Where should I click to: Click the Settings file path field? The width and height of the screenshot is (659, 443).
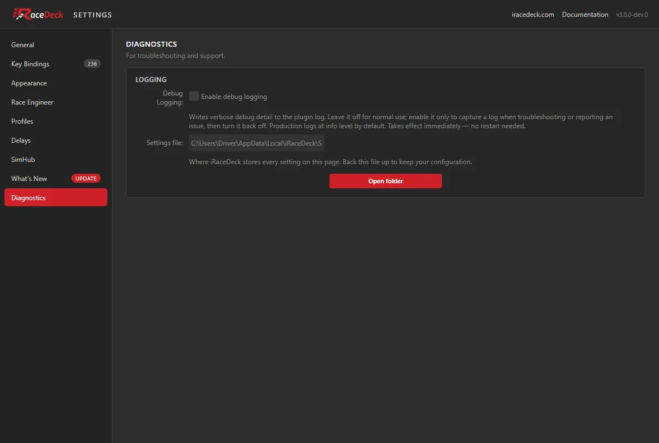256,143
